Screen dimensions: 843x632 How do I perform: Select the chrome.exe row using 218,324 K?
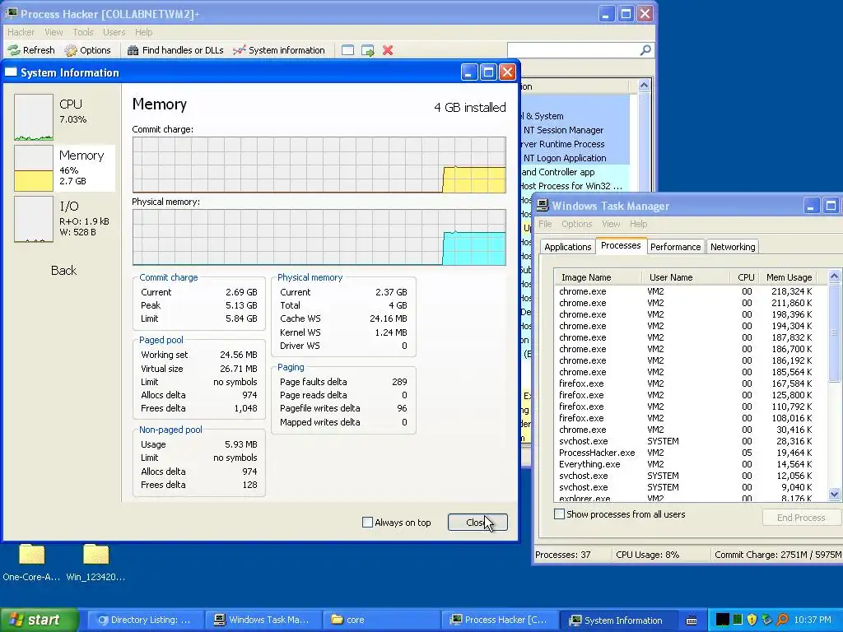coord(686,291)
